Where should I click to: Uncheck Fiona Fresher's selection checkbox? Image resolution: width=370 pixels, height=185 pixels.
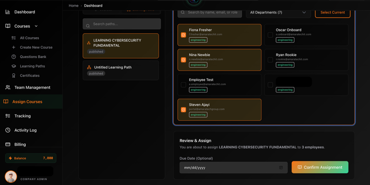coord(184,35)
